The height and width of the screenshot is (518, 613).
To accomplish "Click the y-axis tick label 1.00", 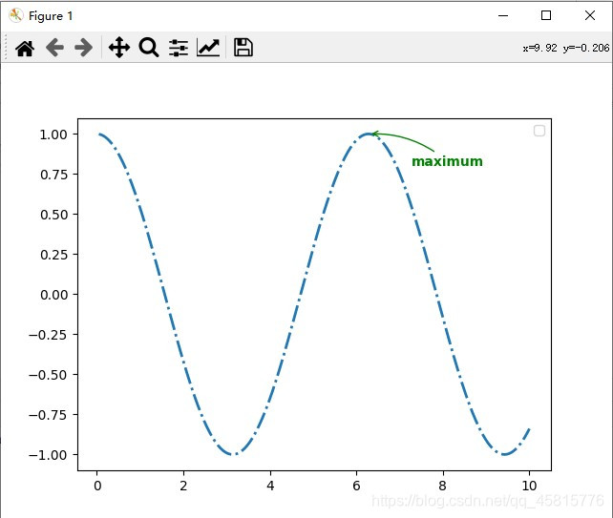I will click(x=53, y=135).
